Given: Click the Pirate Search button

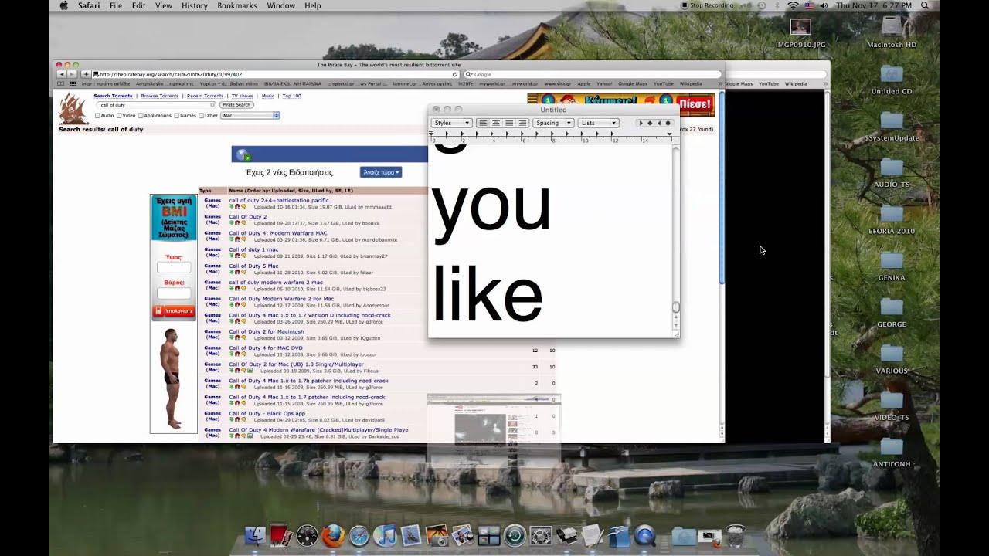Looking at the screenshot, I should (236, 104).
